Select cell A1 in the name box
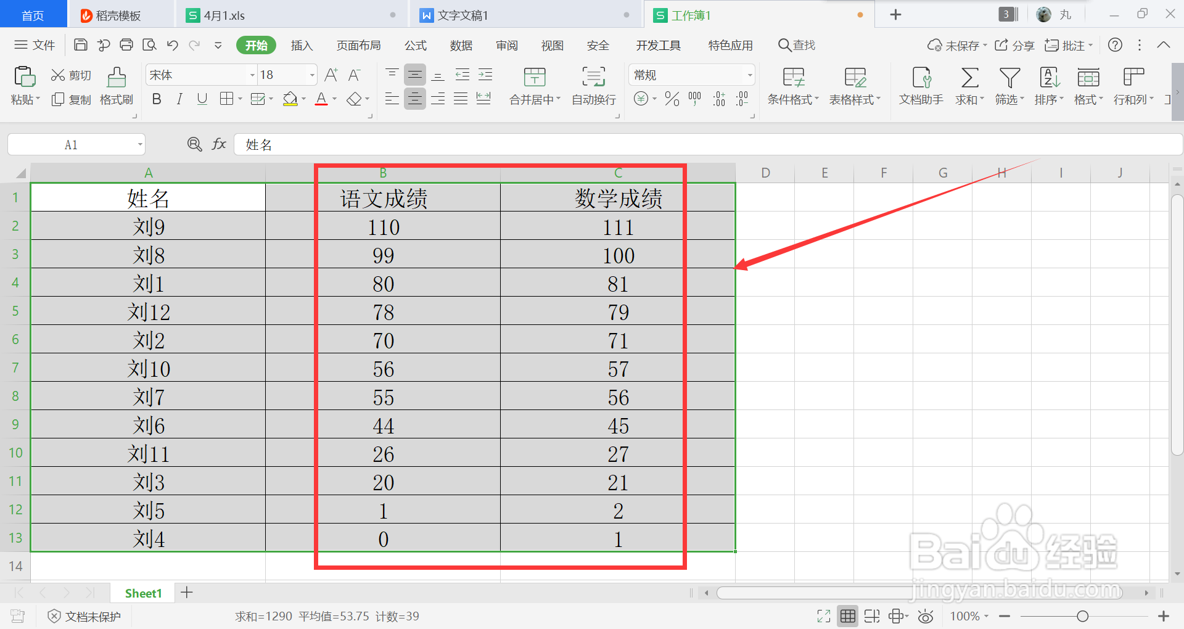 (x=71, y=144)
